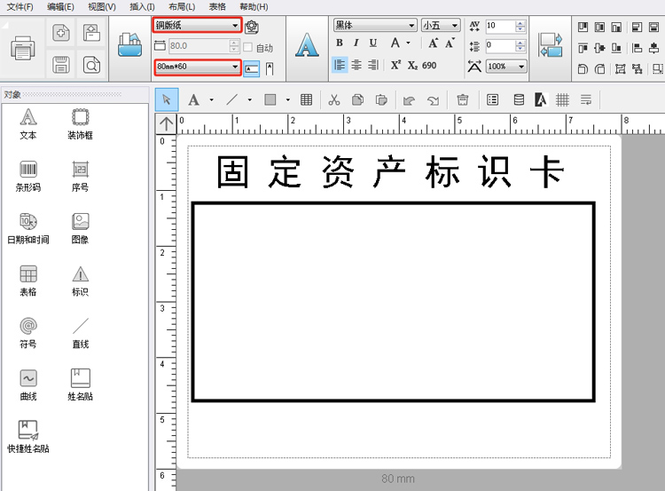Cut the selected object
Viewport: 665px width, 491px height.
pos(334,99)
